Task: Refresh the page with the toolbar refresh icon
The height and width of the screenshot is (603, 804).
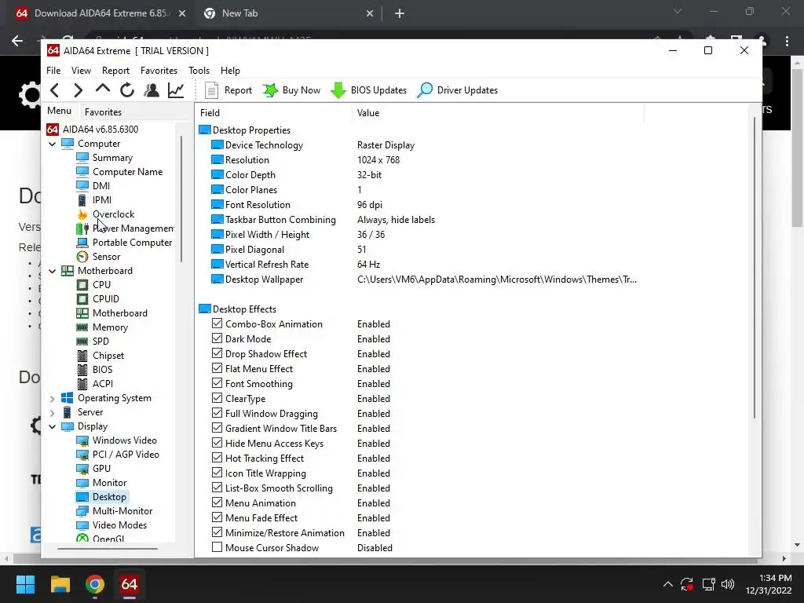Action: [x=127, y=90]
